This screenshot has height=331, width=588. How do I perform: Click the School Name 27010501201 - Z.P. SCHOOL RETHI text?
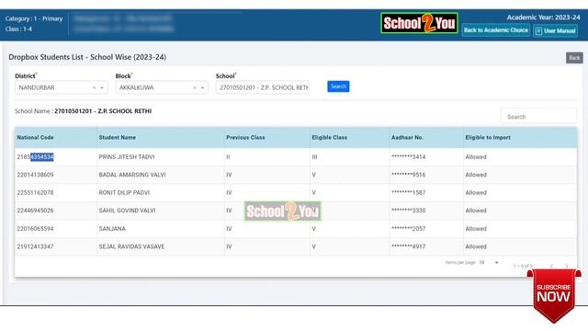point(103,111)
